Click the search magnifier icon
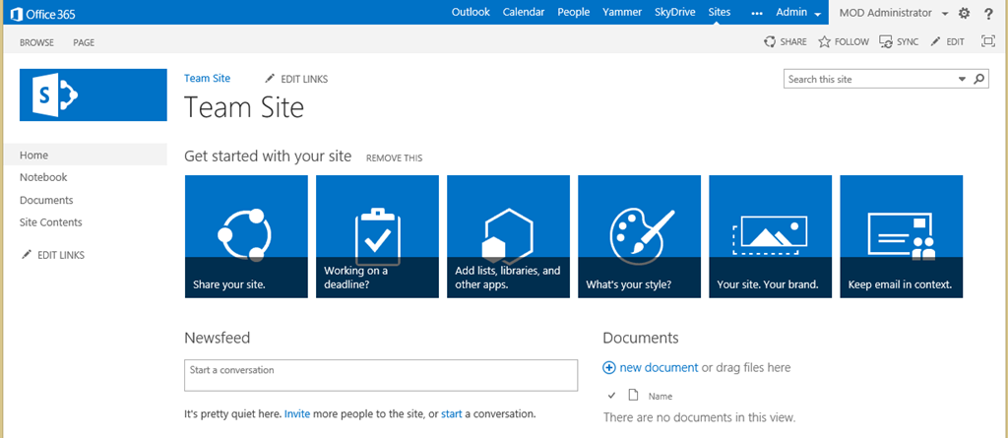This screenshot has width=1008, height=438. [979, 79]
